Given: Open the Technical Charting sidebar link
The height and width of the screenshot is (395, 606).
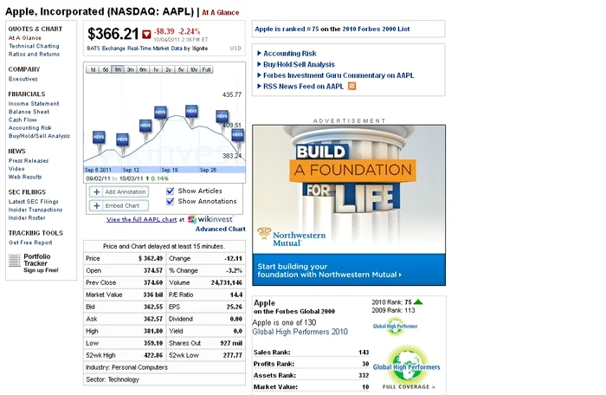Looking at the screenshot, I should tap(34, 46).
